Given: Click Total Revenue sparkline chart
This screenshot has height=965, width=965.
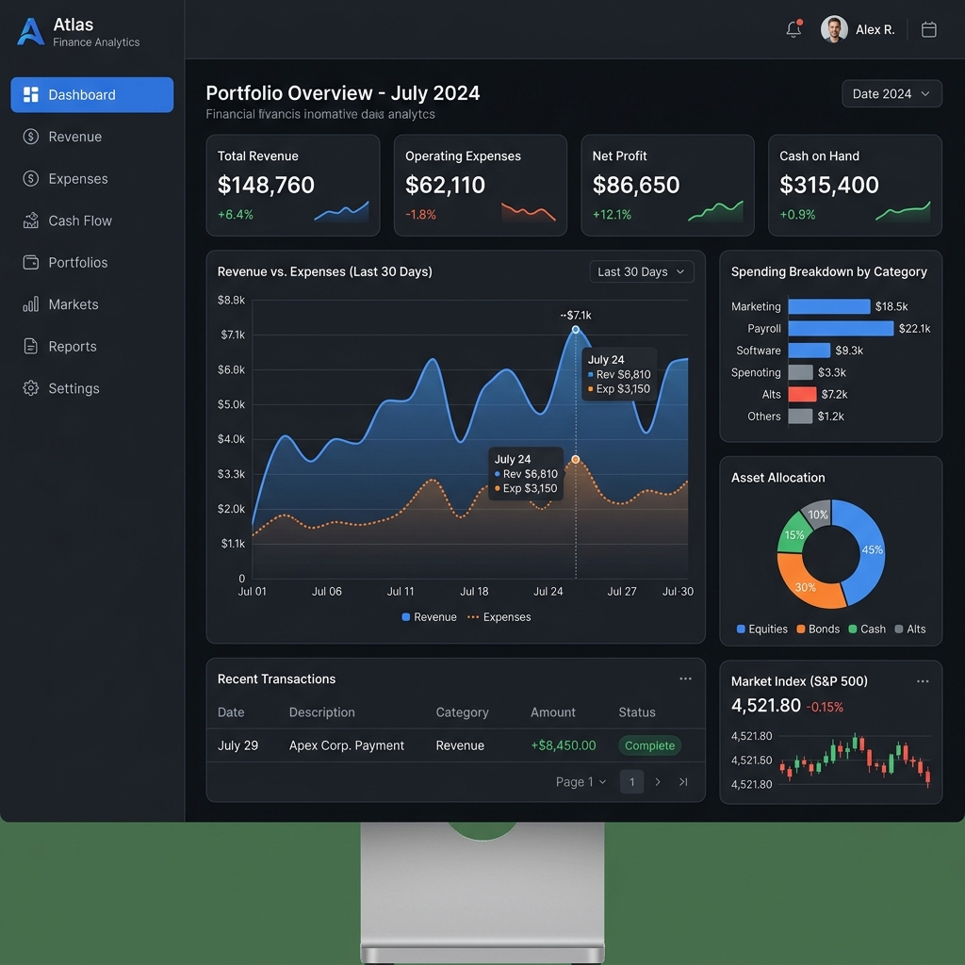Looking at the screenshot, I should [341, 211].
